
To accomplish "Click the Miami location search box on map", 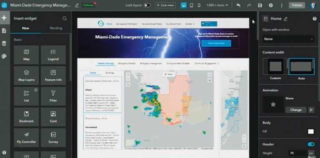I will pyautogui.click(x=169, y=75).
